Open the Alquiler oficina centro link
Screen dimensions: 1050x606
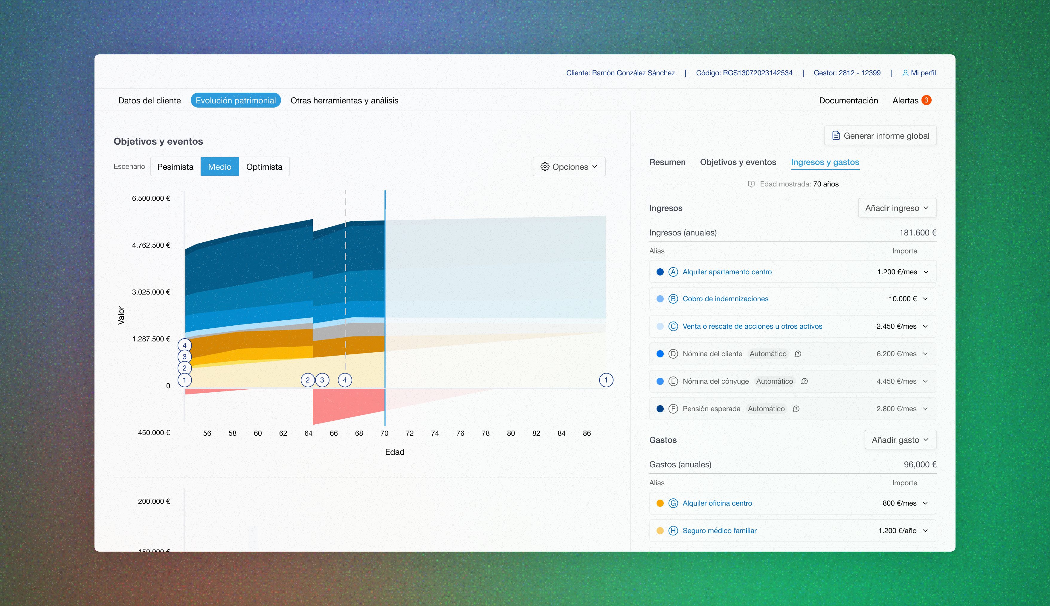tap(717, 503)
